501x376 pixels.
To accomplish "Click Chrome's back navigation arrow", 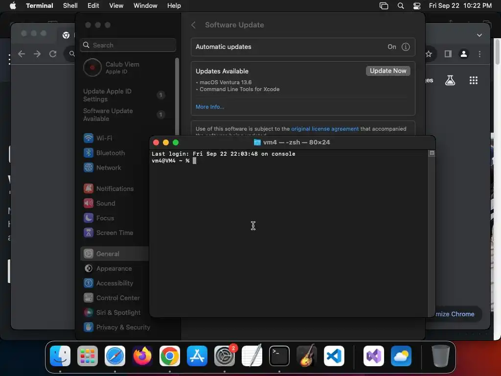I will pos(22,54).
